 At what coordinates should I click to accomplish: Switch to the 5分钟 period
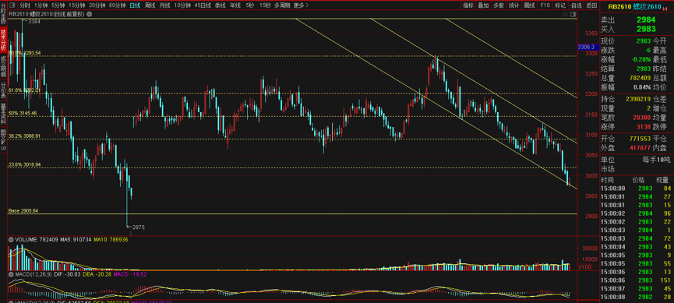point(58,5)
